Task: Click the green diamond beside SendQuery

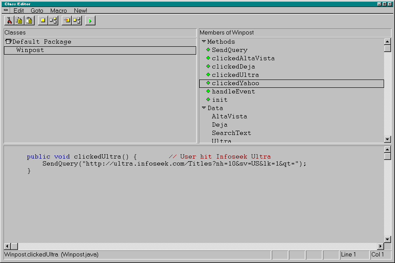Action: (x=208, y=49)
